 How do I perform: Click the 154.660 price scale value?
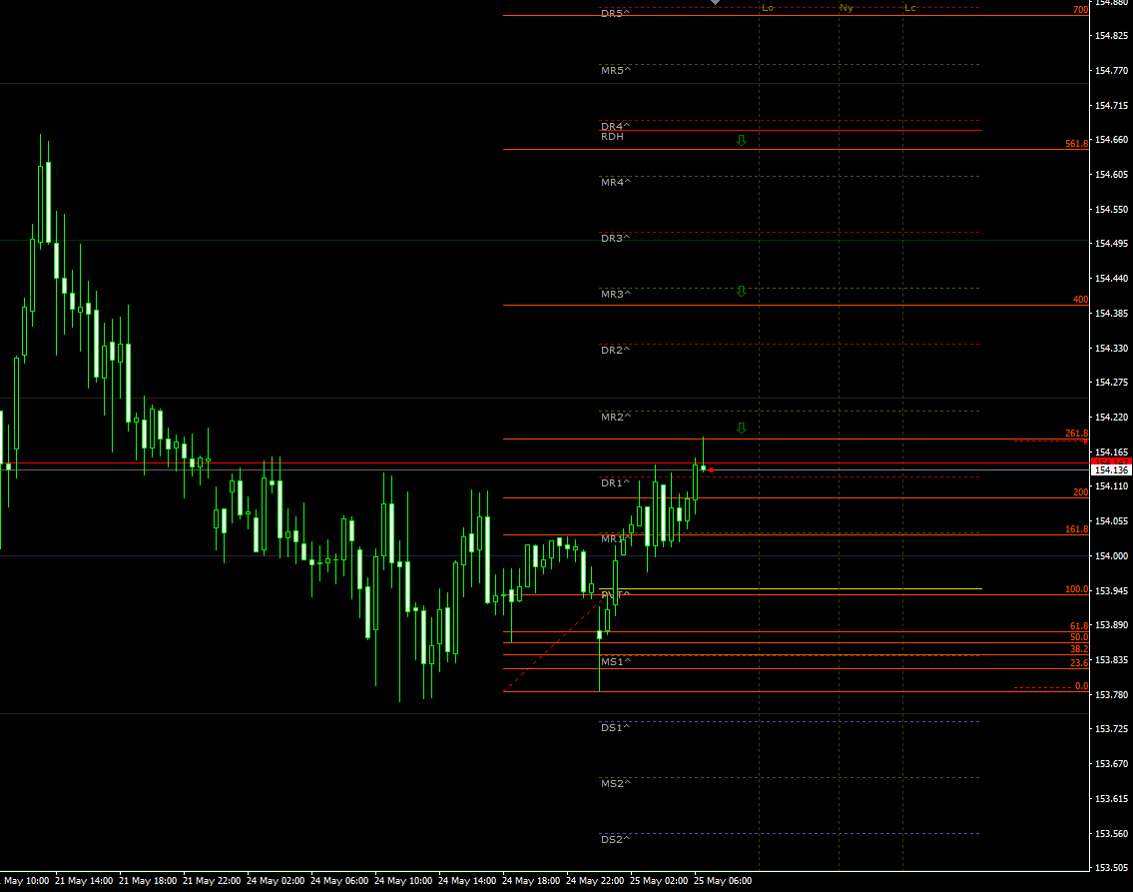click(1111, 140)
